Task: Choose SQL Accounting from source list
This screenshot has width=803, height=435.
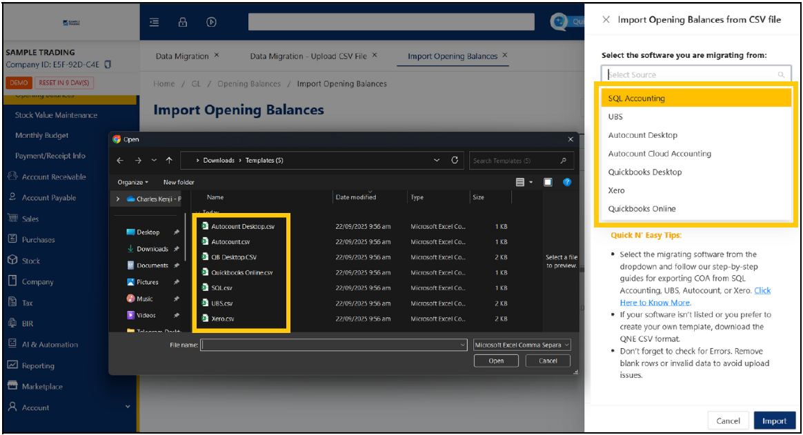Action: [696, 99]
